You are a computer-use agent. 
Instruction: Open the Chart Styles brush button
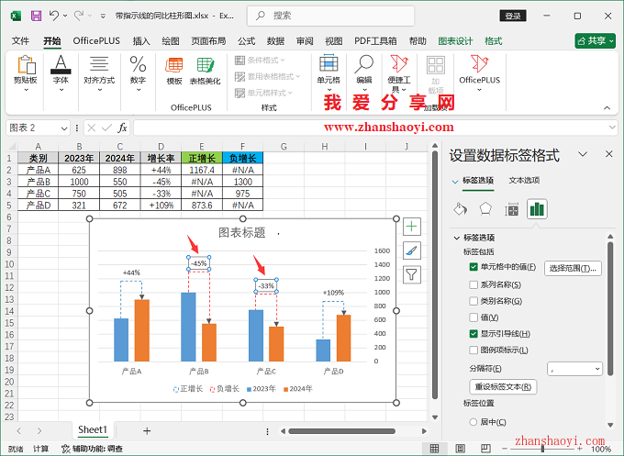click(x=412, y=250)
